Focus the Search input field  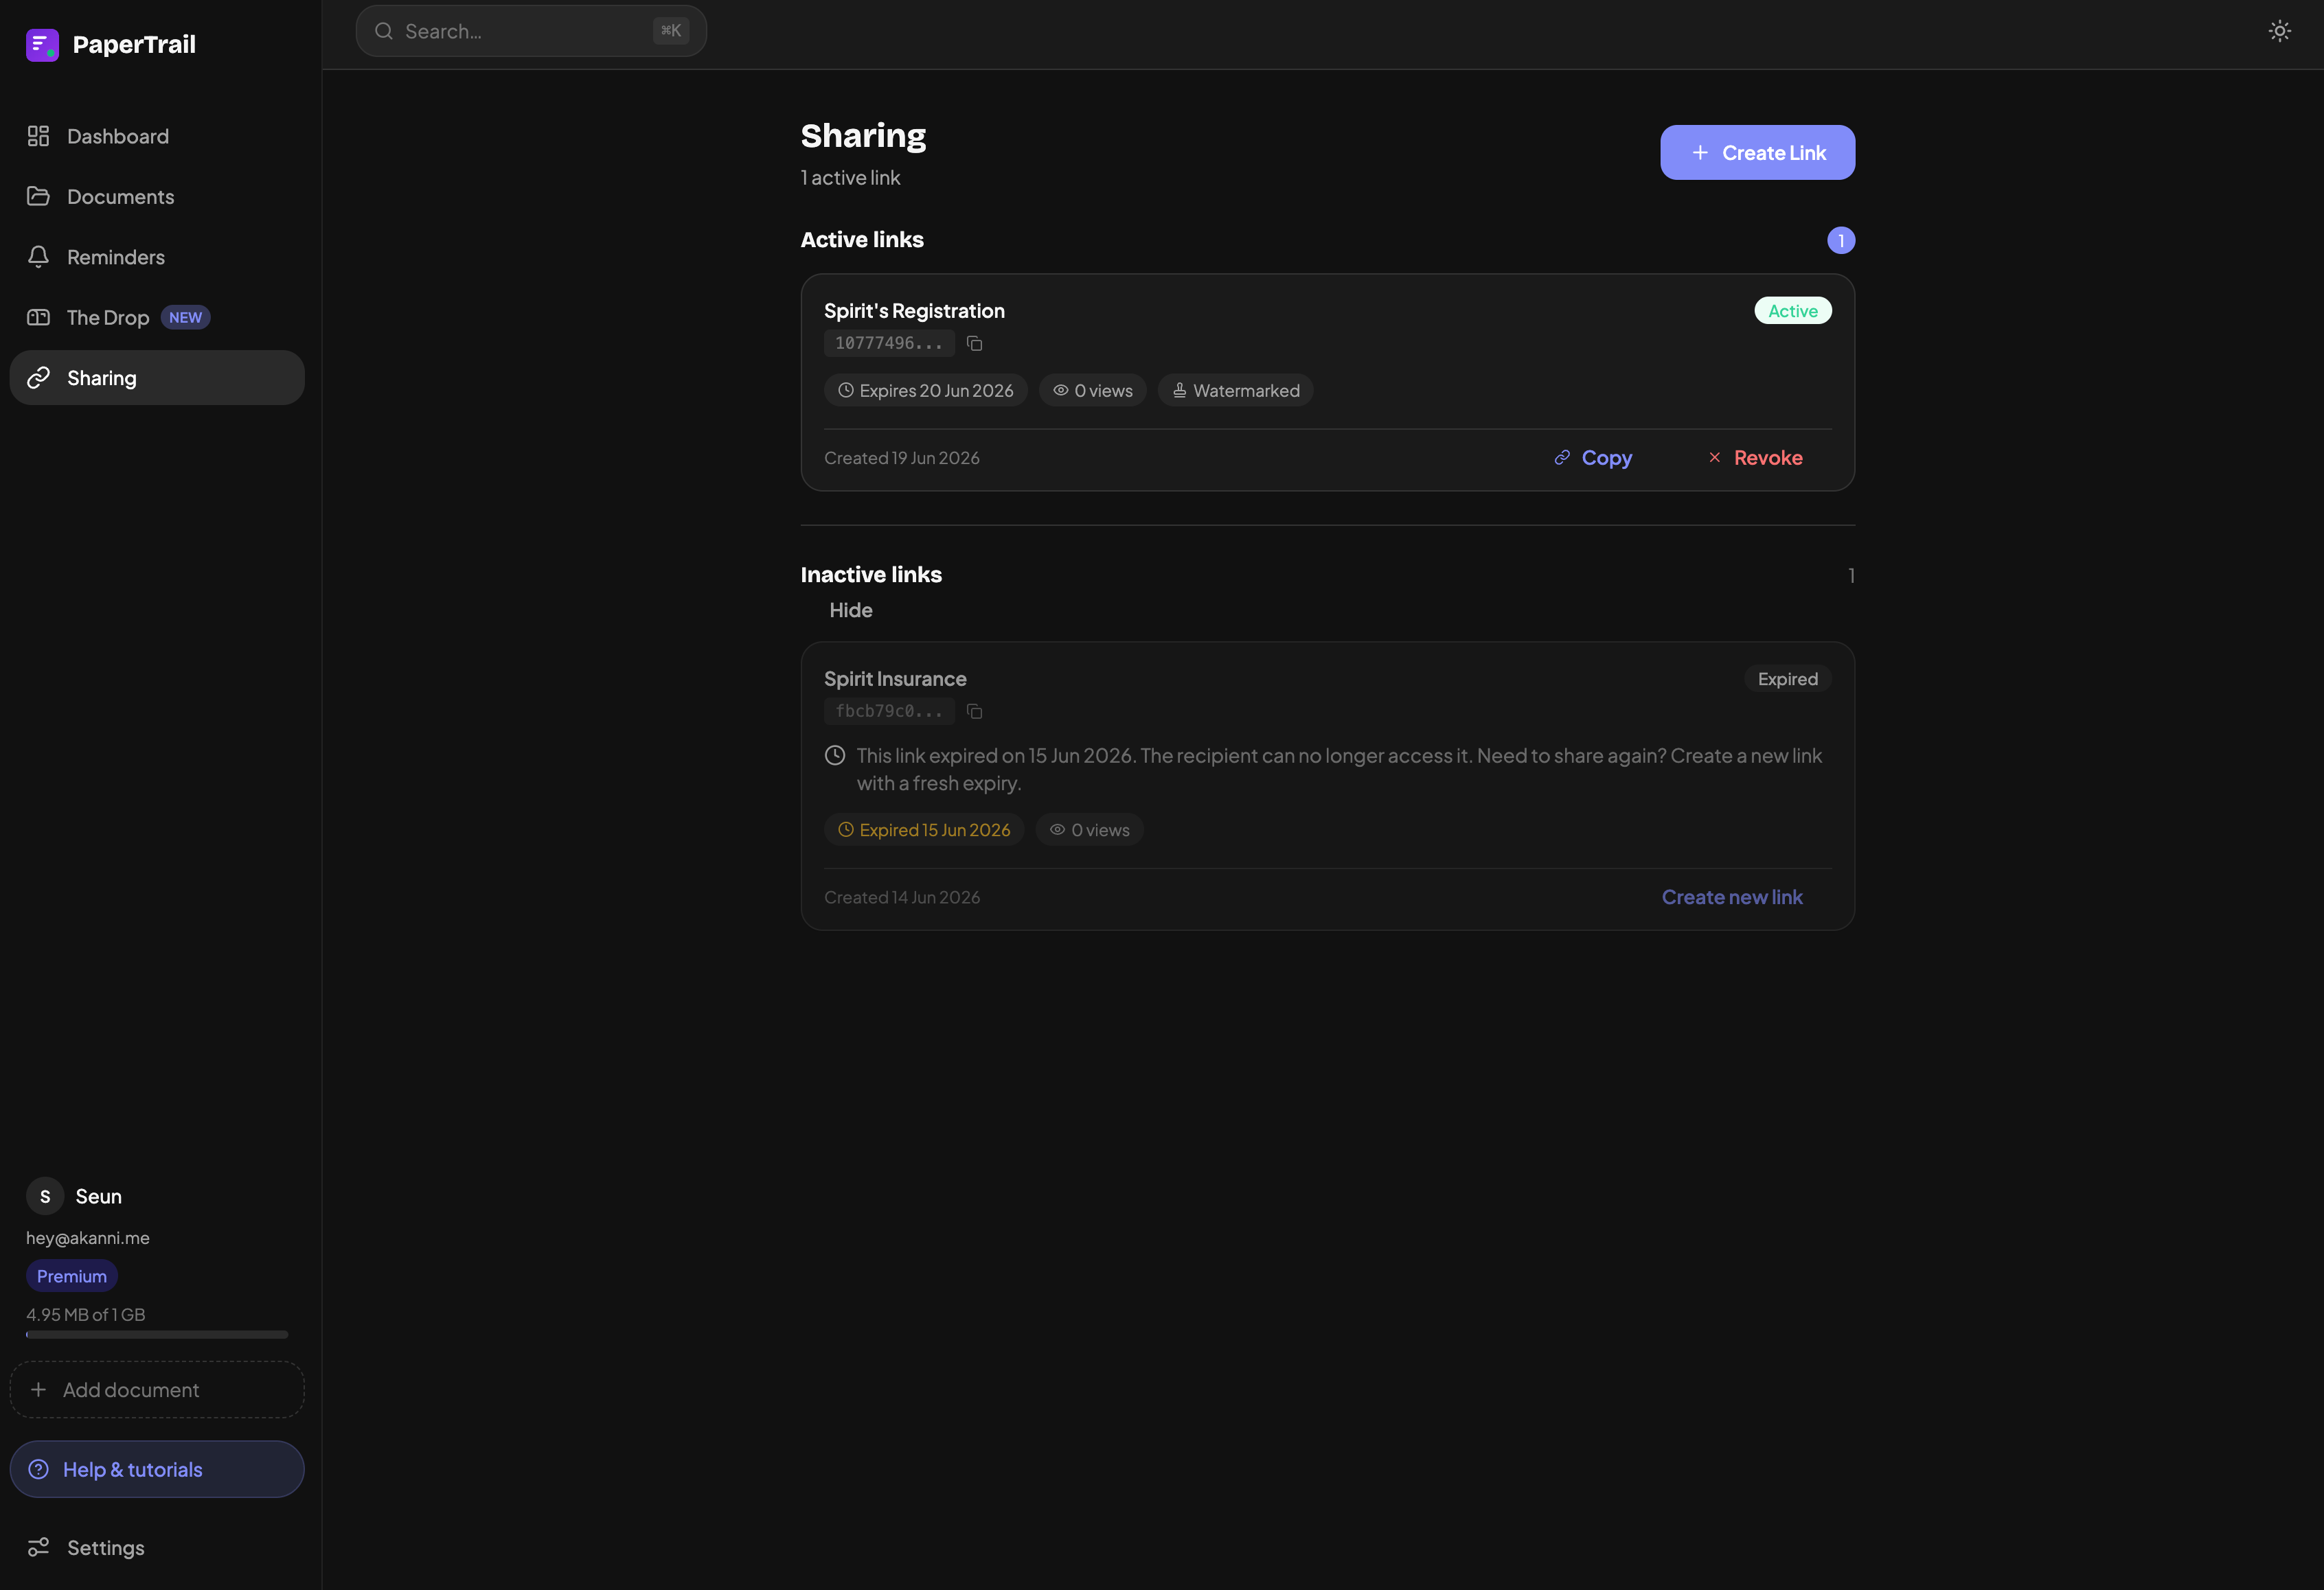coord(531,31)
